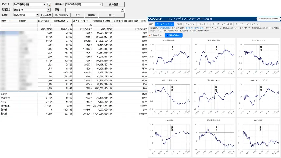
Task: Select the ファクターリターン tab
Action: point(164,24)
